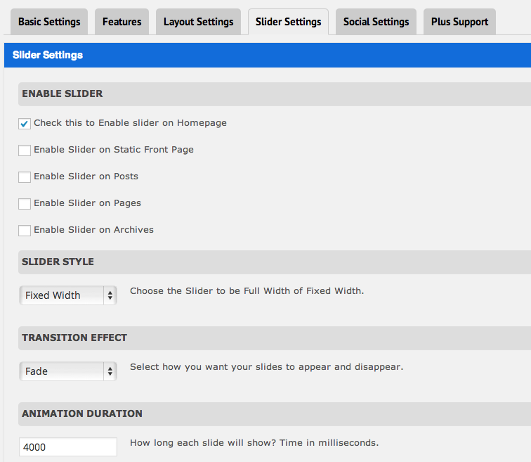Image resolution: width=531 pixels, height=462 pixels.
Task: Click label text 'Enable Slider on Archives'
Action: (x=94, y=229)
